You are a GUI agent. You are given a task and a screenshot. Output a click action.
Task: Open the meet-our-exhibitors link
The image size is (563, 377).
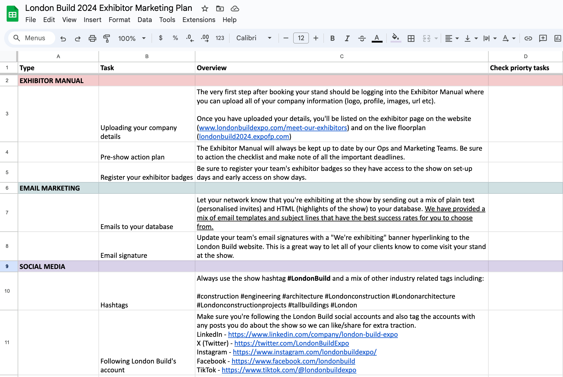273,128
